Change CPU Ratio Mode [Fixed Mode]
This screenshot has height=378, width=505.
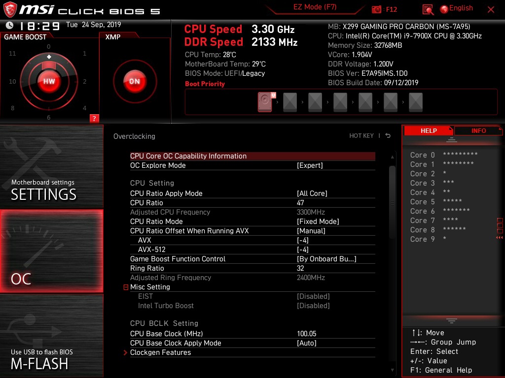(252, 221)
